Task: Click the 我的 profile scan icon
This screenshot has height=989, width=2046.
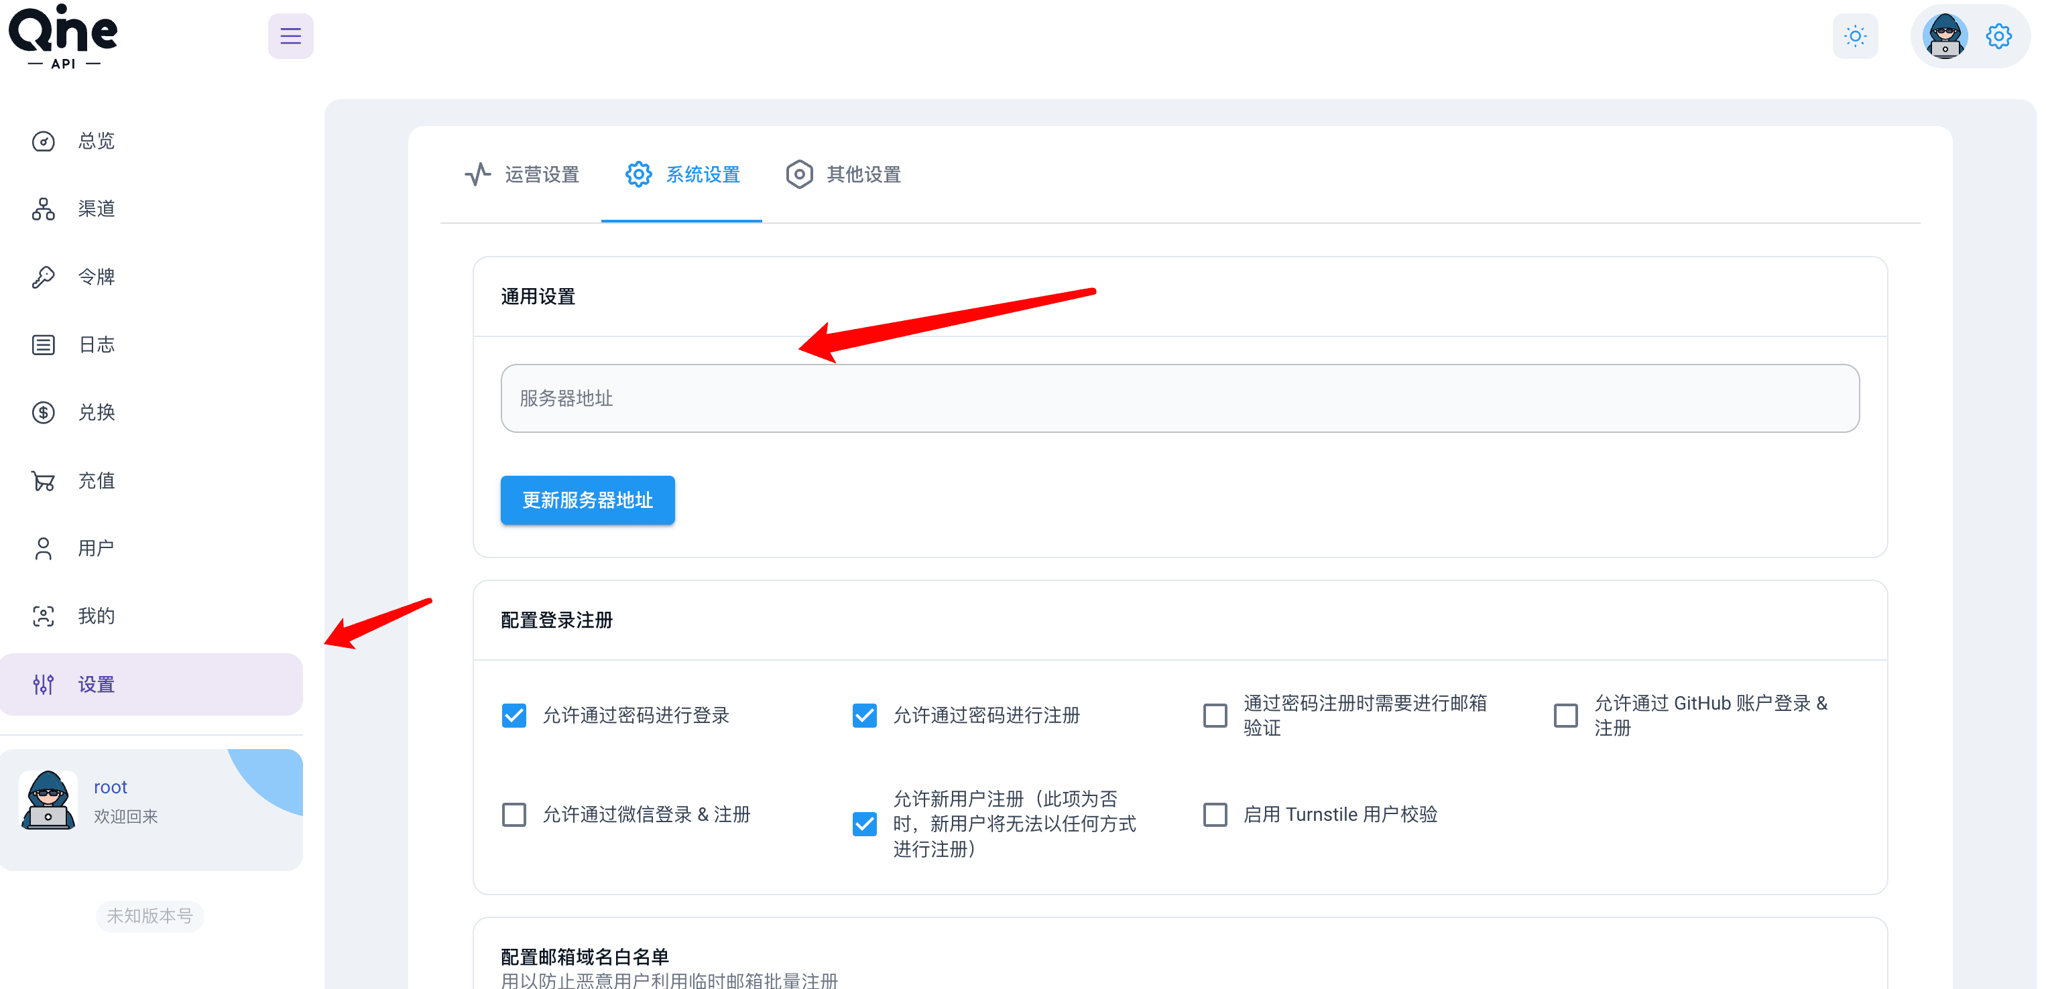Action: tap(43, 616)
